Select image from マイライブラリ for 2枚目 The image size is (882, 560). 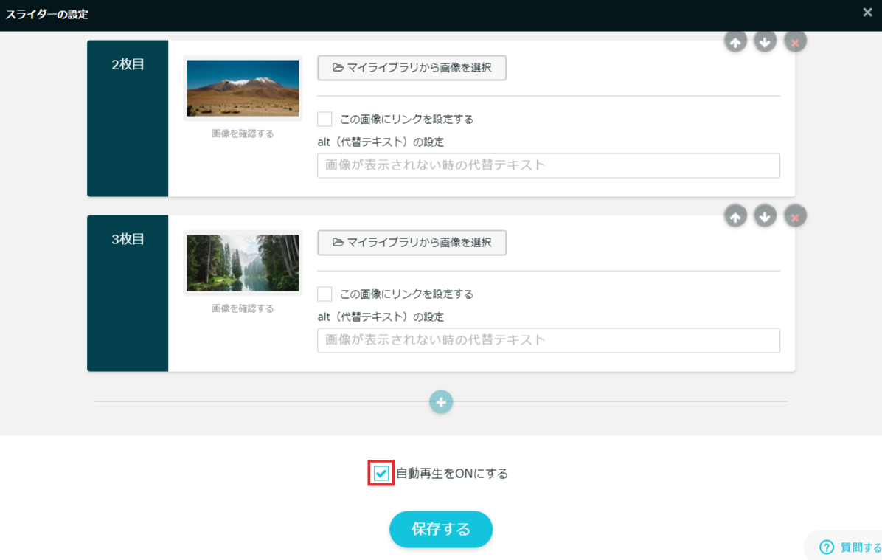click(412, 68)
